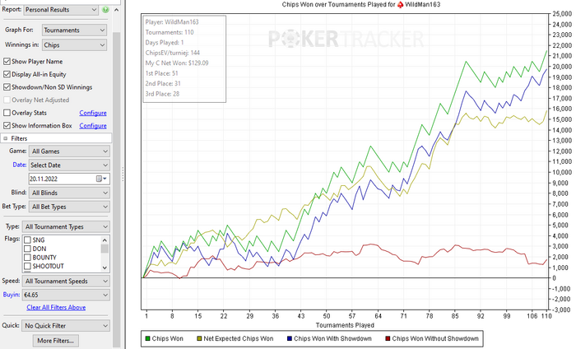Toggle the Showdown/Non SD Winnings checkbox
The width and height of the screenshot is (576, 349).
7,87
